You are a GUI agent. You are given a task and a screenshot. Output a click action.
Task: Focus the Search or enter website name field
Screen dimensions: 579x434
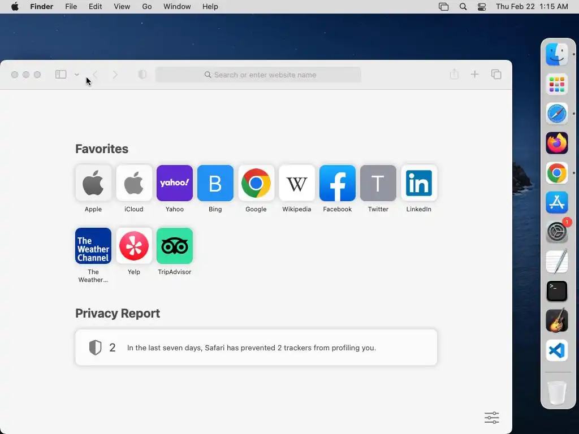click(258, 75)
